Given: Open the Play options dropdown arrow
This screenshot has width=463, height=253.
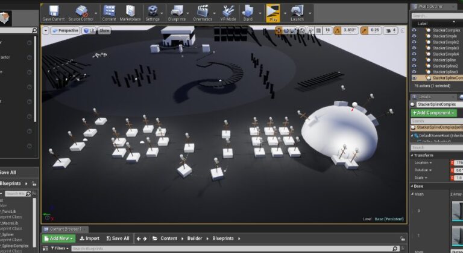Looking at the screenshot, I should 285,13.
